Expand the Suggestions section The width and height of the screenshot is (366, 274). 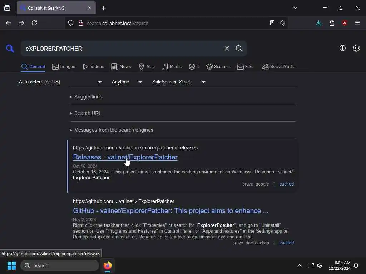[86, 97]
